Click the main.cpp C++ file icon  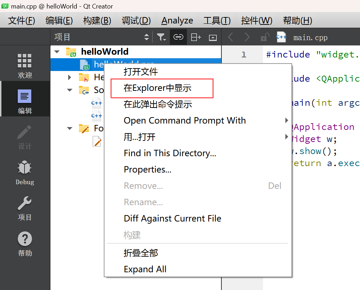click(281, 37)
